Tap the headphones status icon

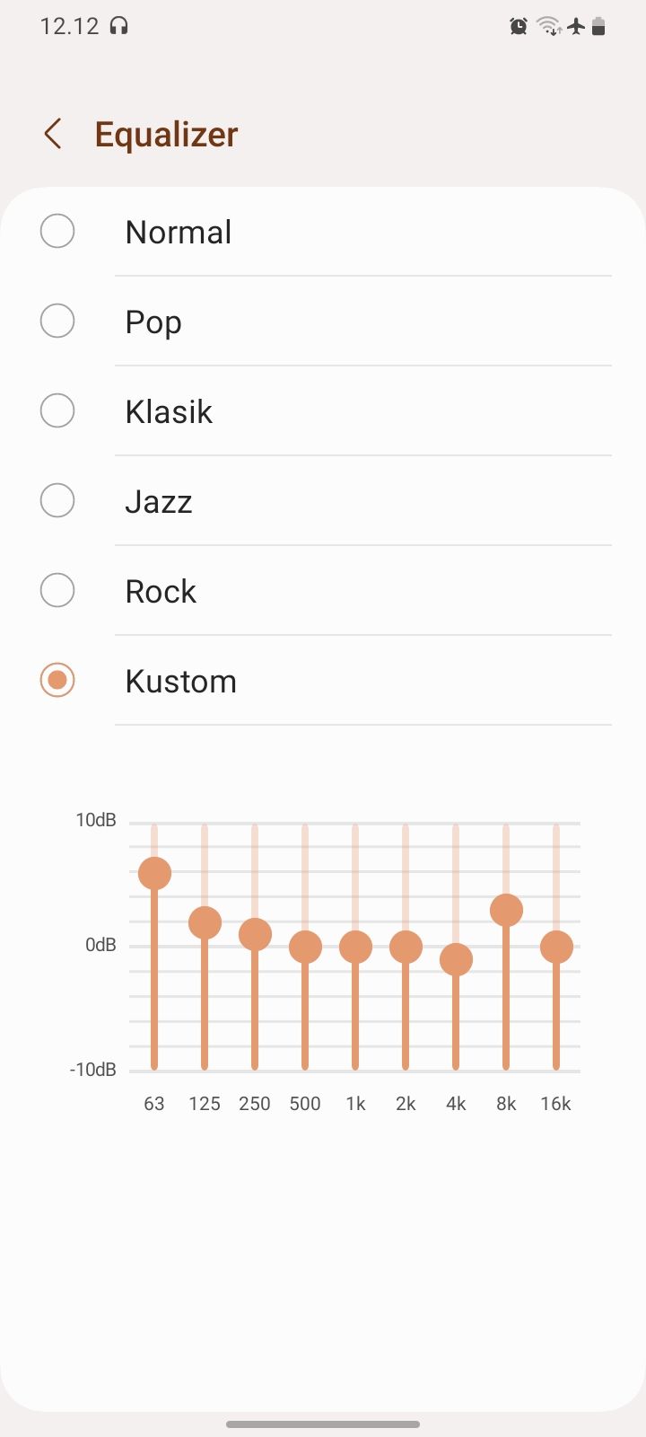click(x=118, y=26)
